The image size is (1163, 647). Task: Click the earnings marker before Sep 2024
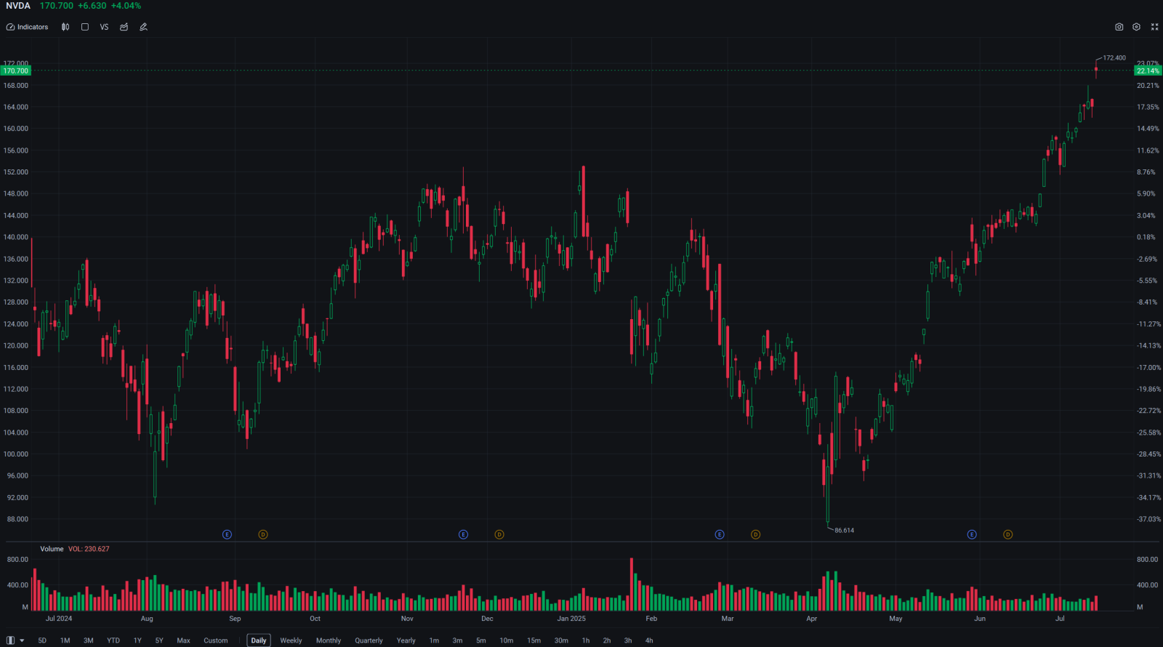[227, 534]
